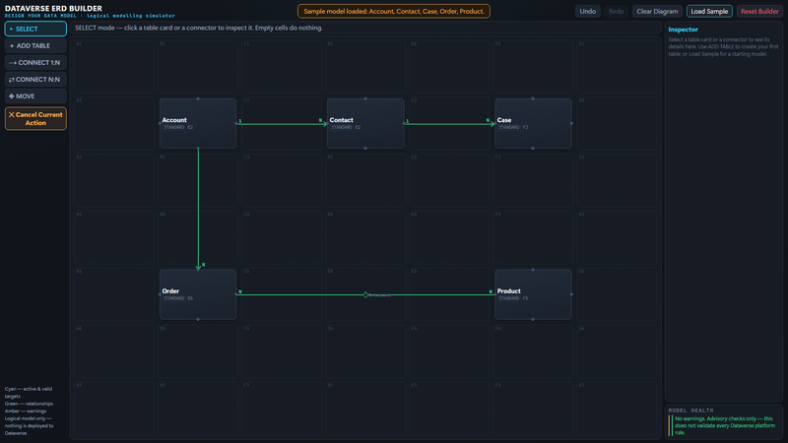Inspect the Account to Contact connector
The width and height of the screenshot is (788, 443).
282,124
